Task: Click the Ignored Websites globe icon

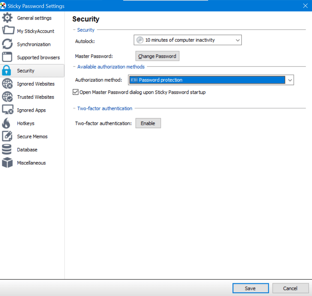Action: [x=8, y=84]
